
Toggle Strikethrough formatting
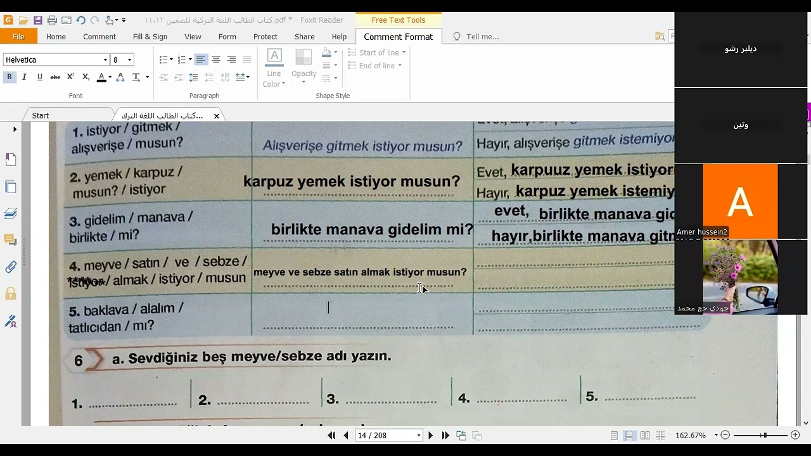tap(55, 77)
